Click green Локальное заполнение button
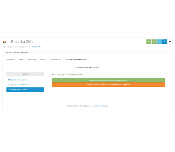 point(108,80)
